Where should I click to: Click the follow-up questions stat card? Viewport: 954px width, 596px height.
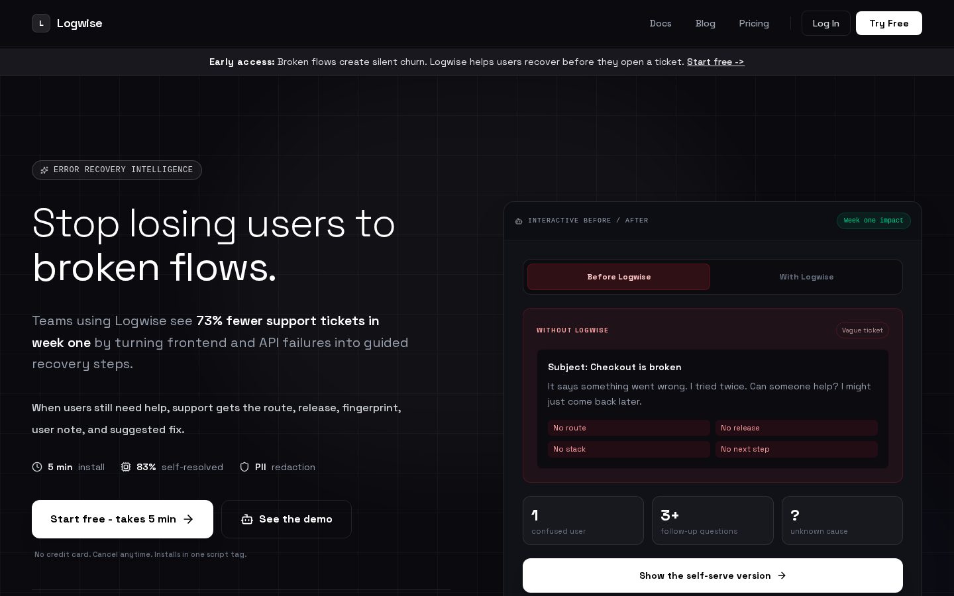713,521
